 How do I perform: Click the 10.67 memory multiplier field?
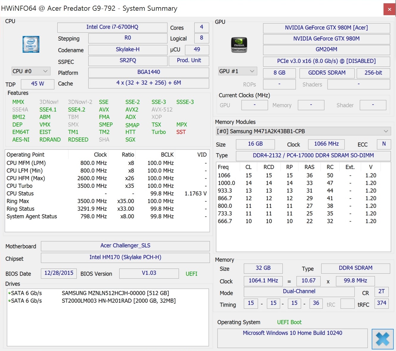(309, 281)
